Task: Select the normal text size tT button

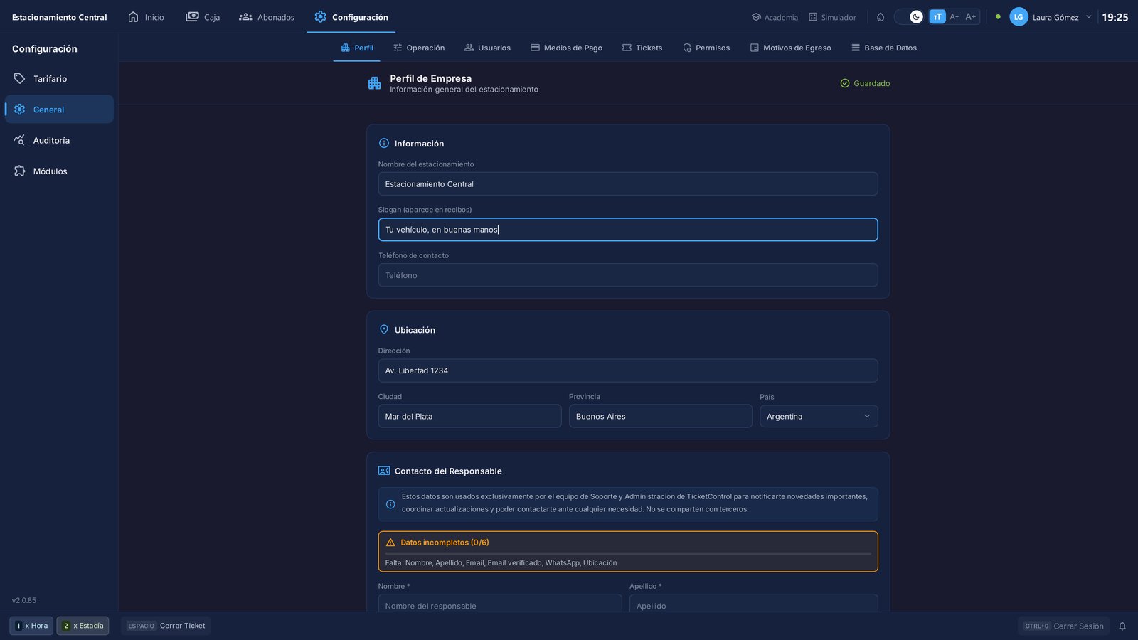Action: pos(937,17)
